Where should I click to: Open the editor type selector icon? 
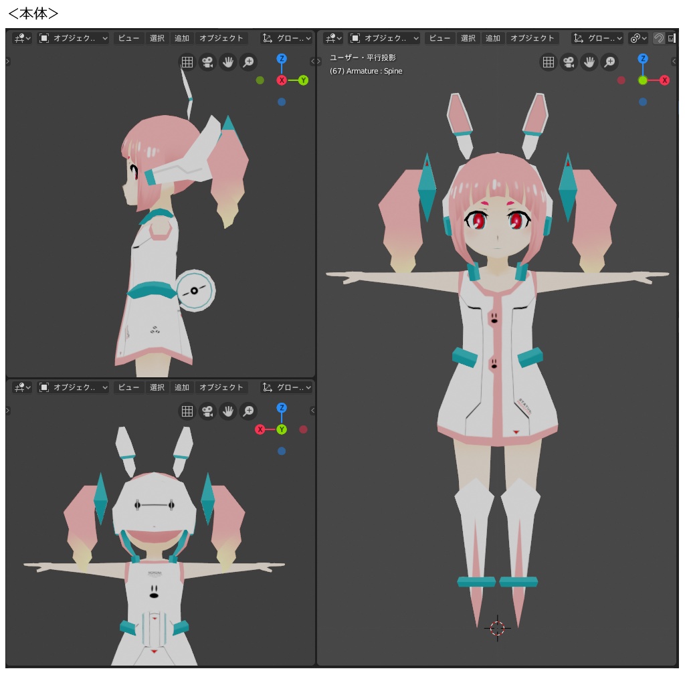[x=332, y=38]
